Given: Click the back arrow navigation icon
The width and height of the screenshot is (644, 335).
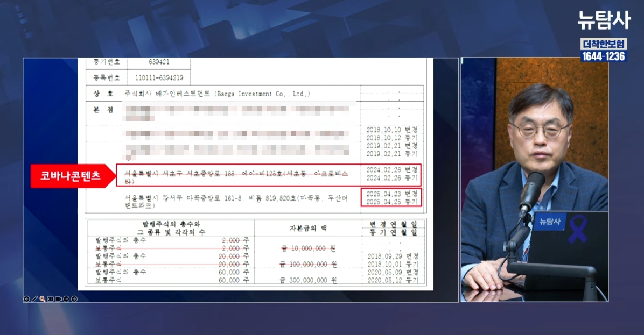Looking at the screenshot, I should pyautogui.click(x=27, y=298).
